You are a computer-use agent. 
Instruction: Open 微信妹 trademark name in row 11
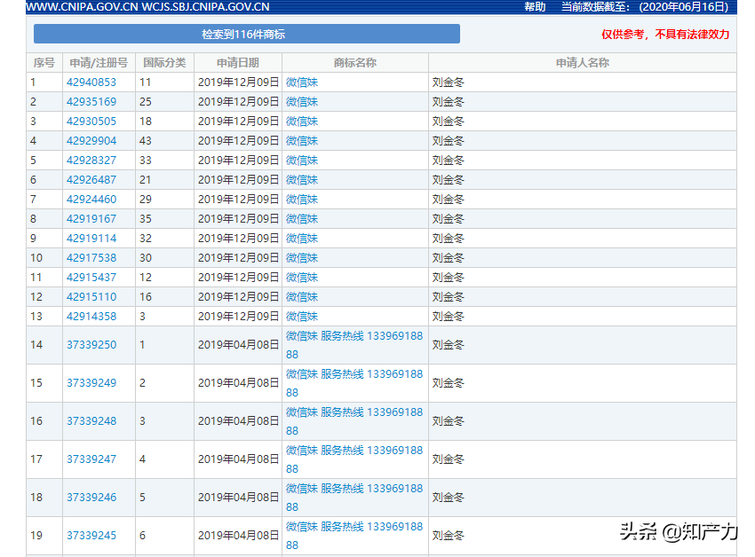tap(302, 278)
